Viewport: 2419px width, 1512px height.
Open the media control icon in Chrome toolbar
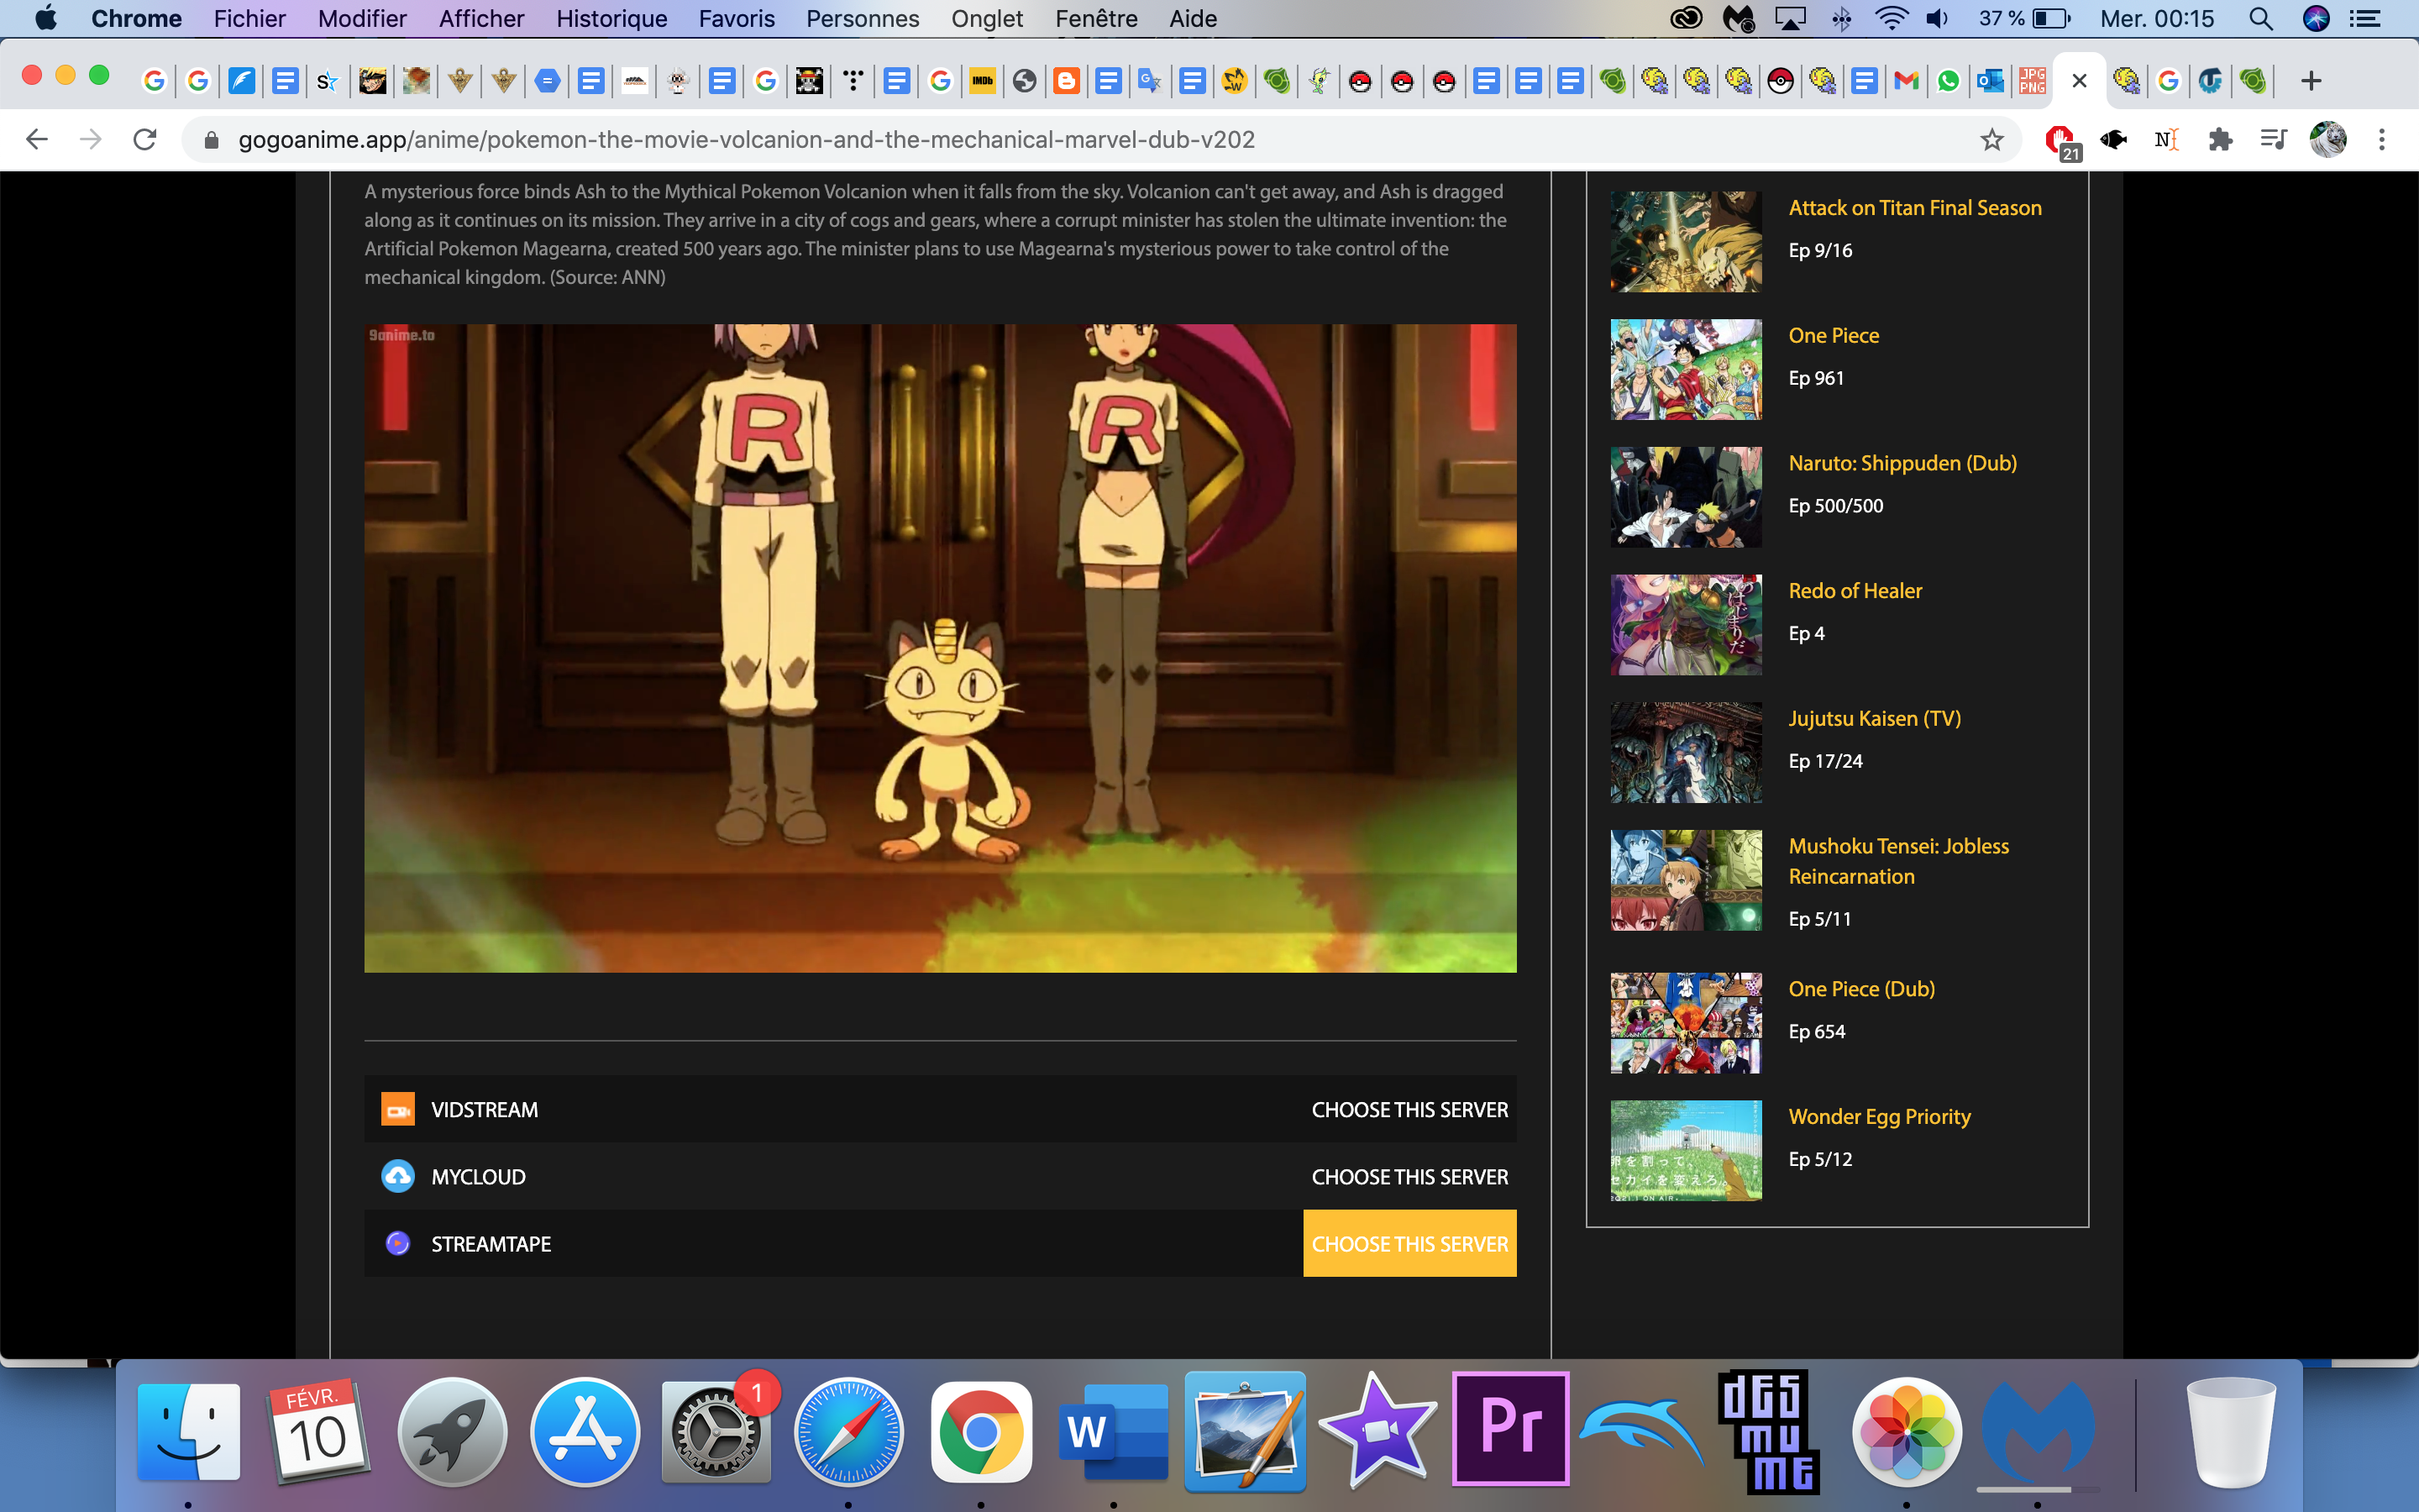(2273, 139)
